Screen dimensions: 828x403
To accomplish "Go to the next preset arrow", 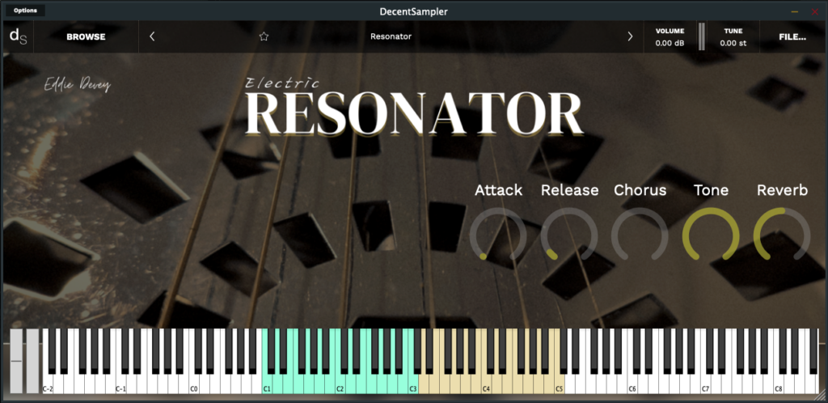I will click(x=630, y=36).
